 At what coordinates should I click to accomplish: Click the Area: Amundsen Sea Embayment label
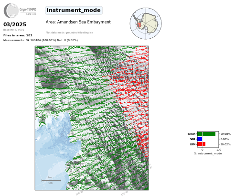coord(78,22)
